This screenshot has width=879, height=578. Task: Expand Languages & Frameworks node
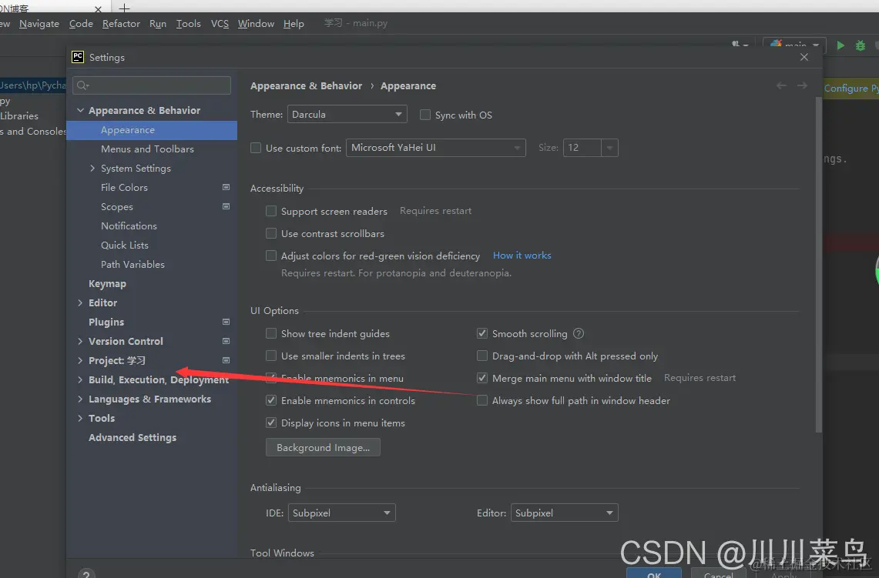point(80,399)
